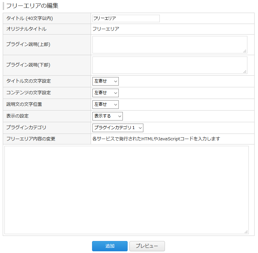The height and width of the screenshot is (253, 258).
Task: Click resize grip of プラグイン説明(上部) textarea
Action: (245, 51)
